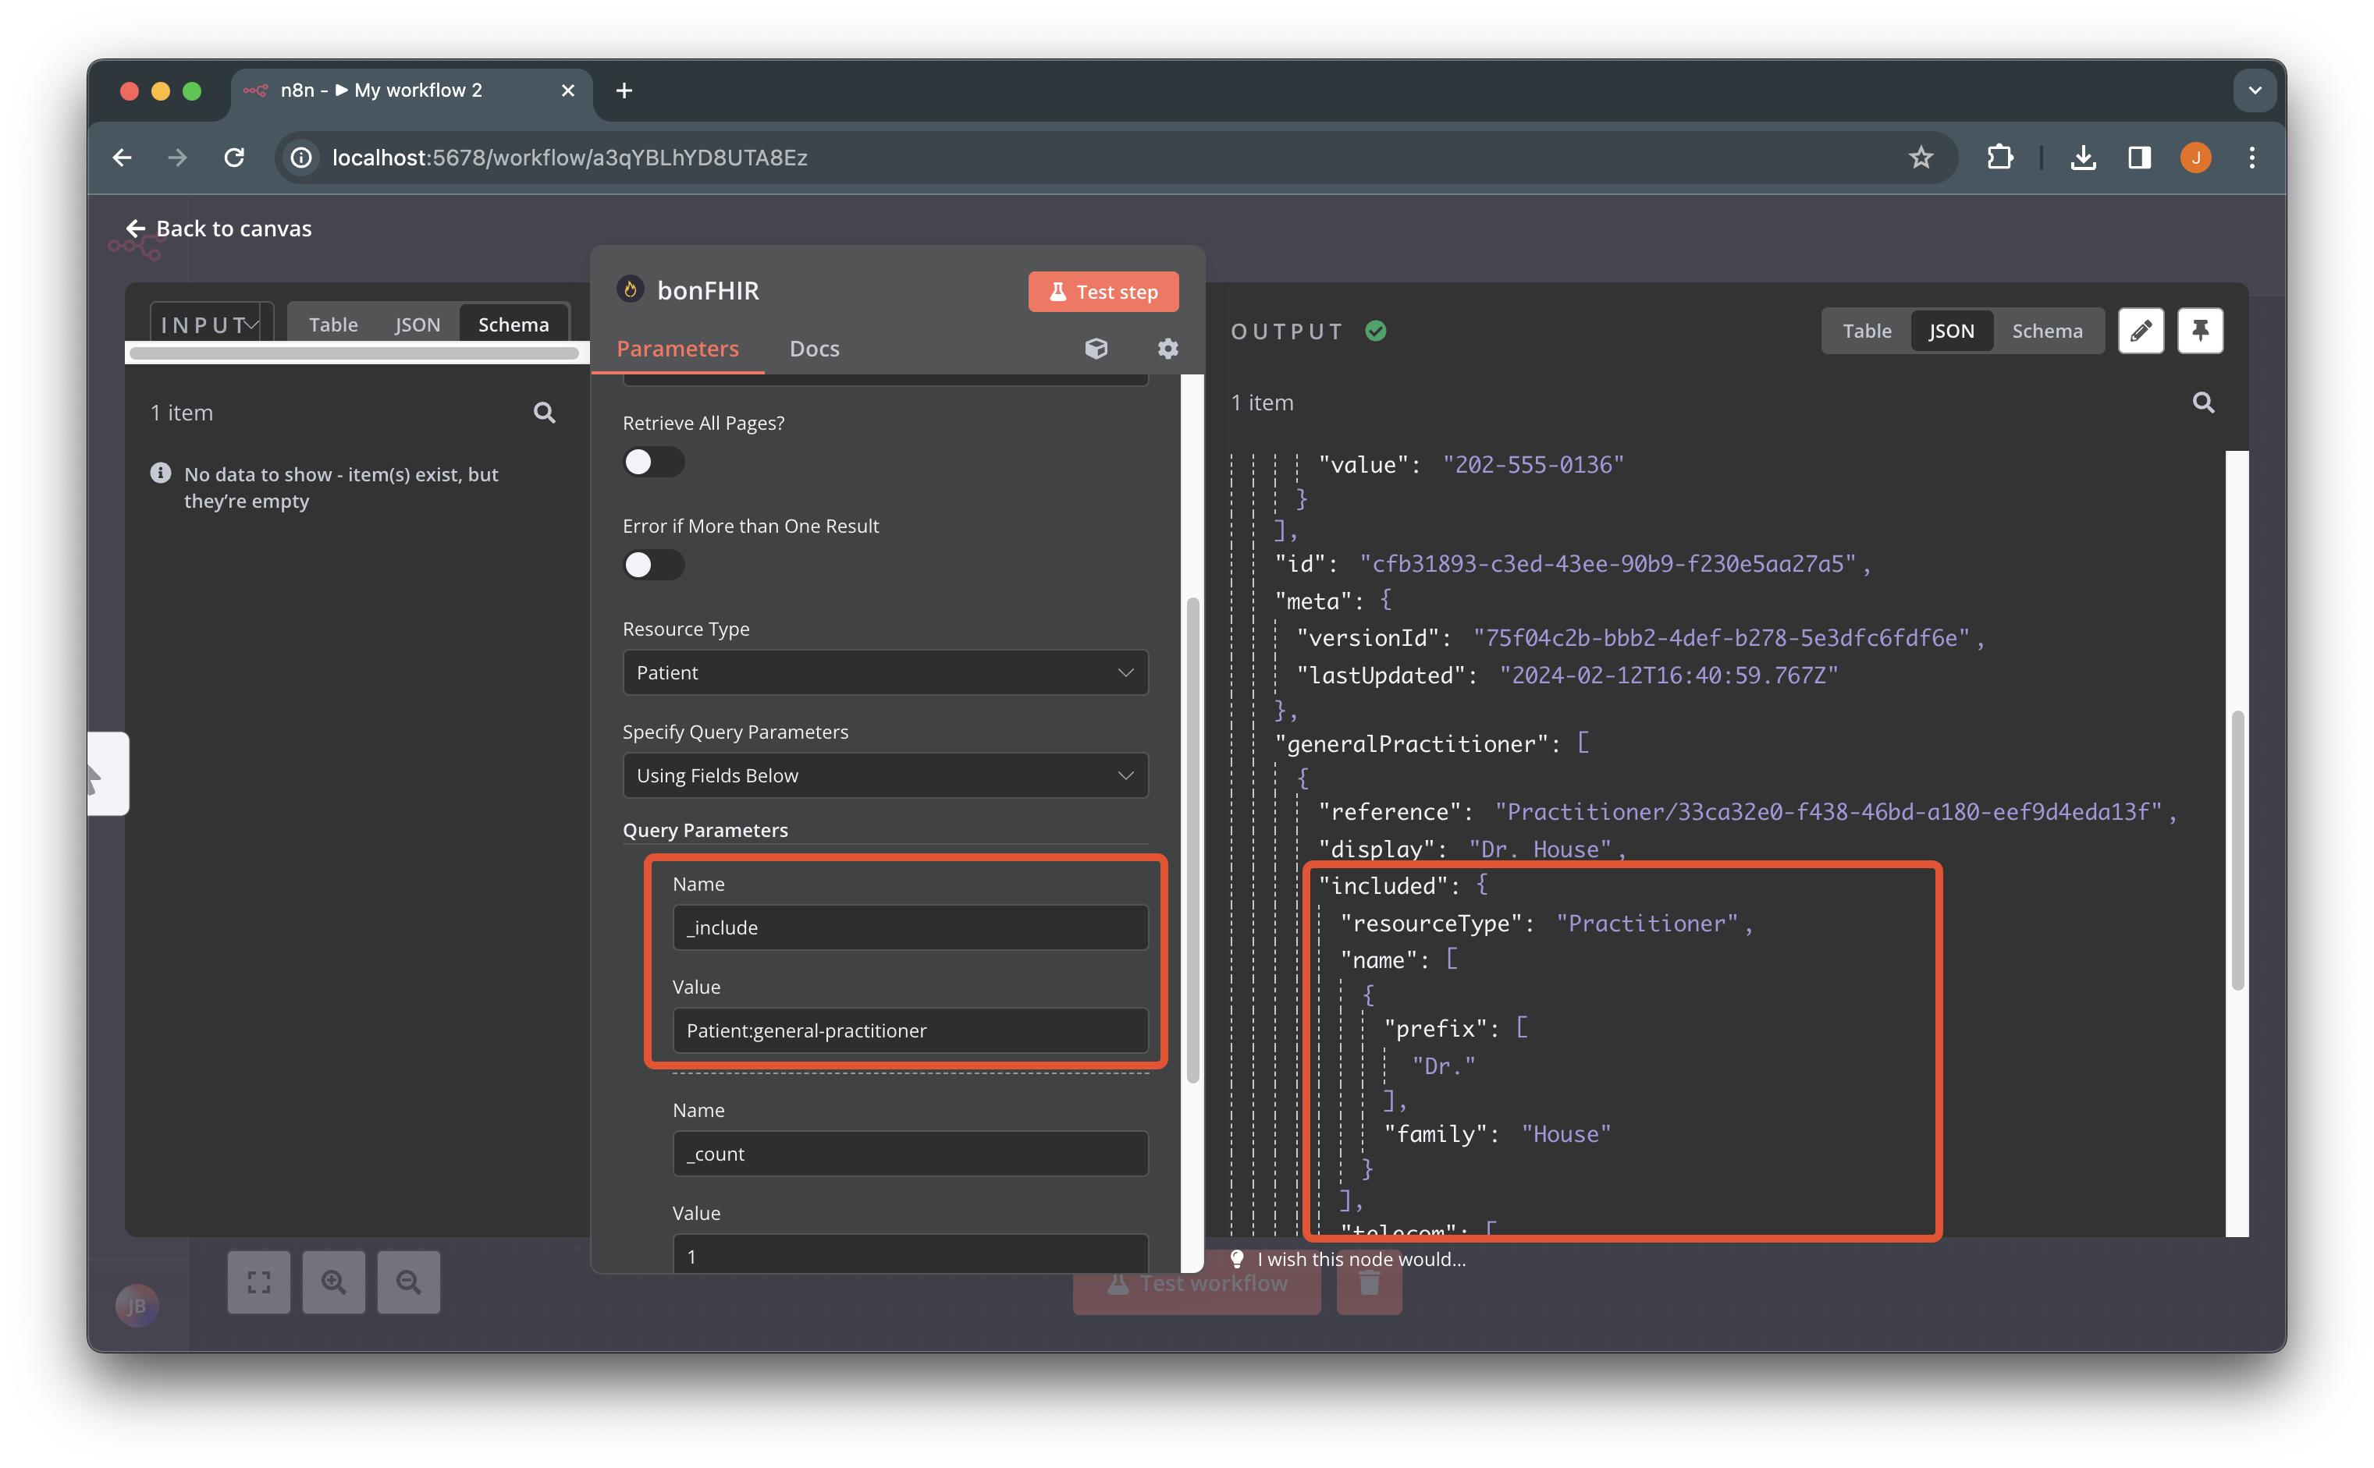The height and width of the screenshot is (1468, 2374).
Task: Click the output panel scrollbar
Action: (2237, 849)
